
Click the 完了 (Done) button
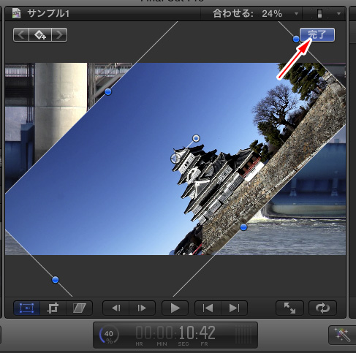tap(317, 35)
